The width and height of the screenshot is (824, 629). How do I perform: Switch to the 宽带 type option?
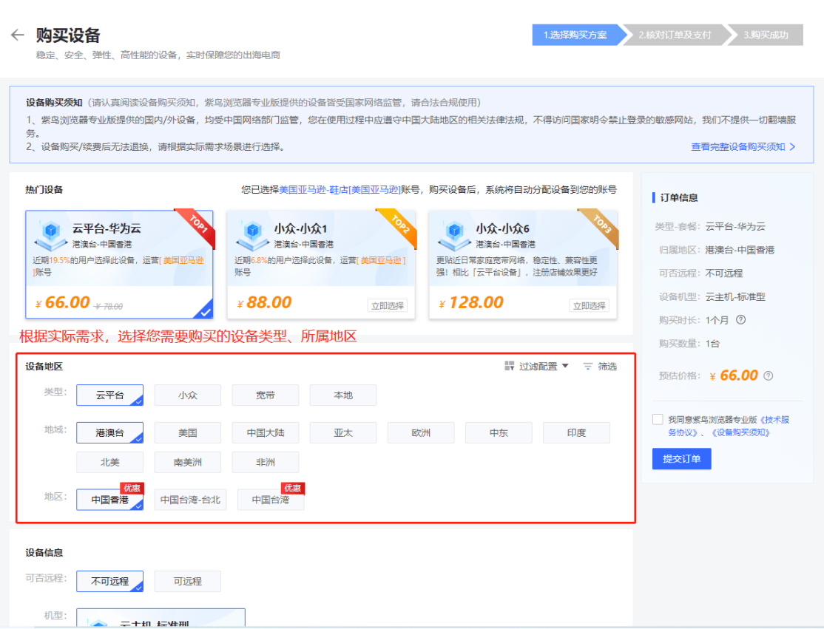click(x=265, y=395)
